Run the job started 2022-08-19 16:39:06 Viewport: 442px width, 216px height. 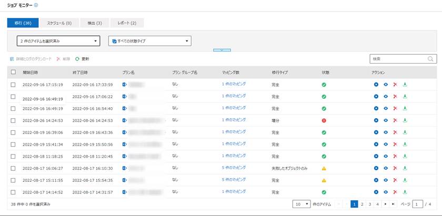point(376,132)
